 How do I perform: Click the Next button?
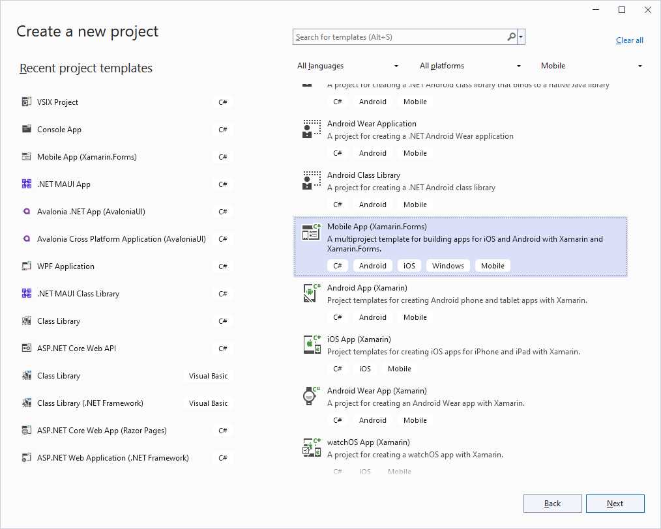[x=615, y=503]
